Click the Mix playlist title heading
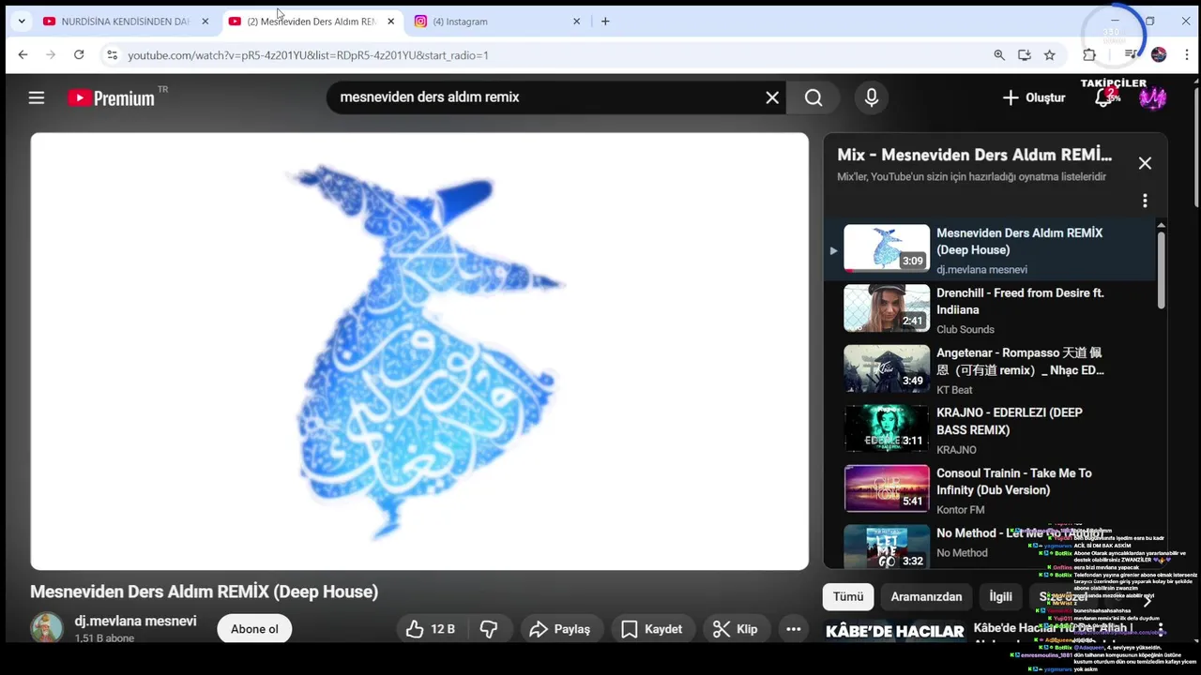 pos(974,155)
